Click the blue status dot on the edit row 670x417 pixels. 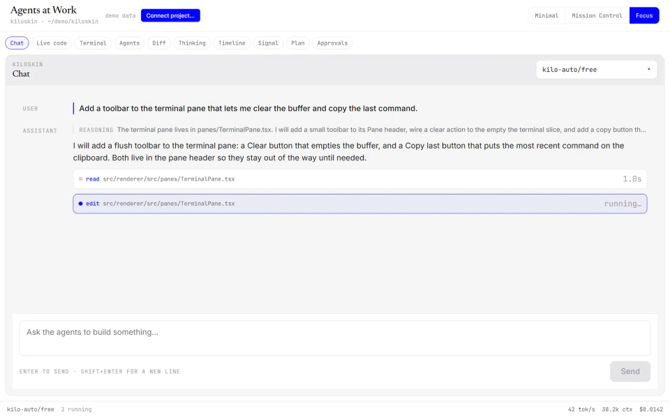80,204
